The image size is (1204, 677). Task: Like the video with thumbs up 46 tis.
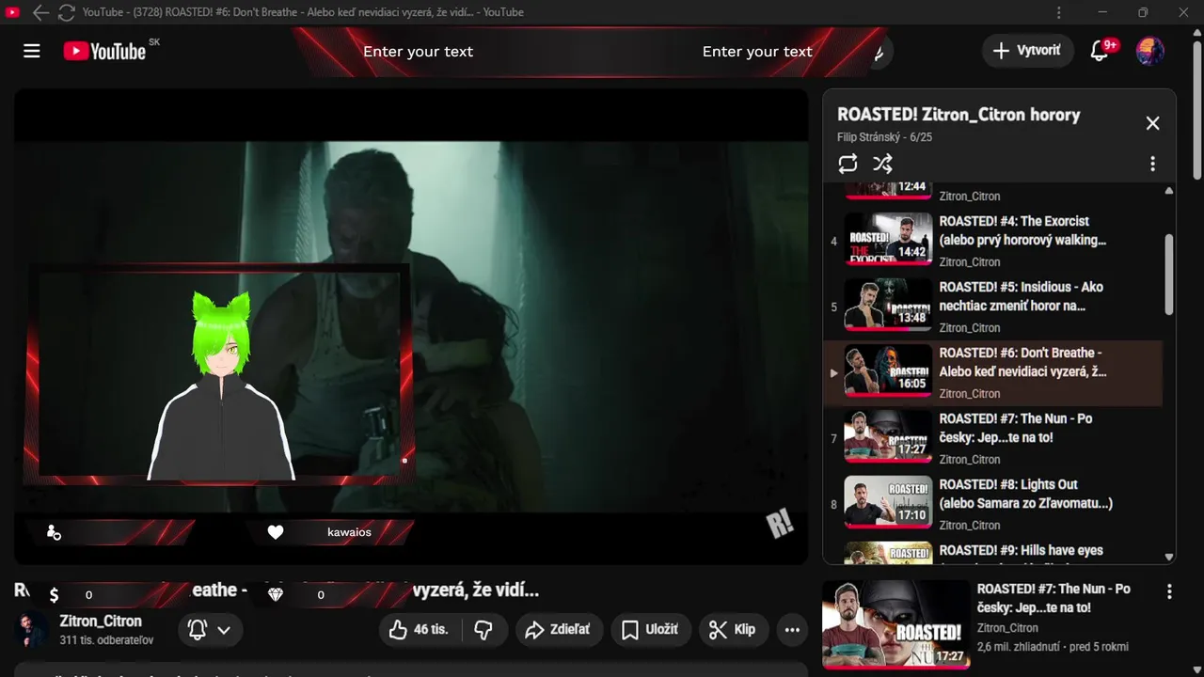click(x=420, y=630)
